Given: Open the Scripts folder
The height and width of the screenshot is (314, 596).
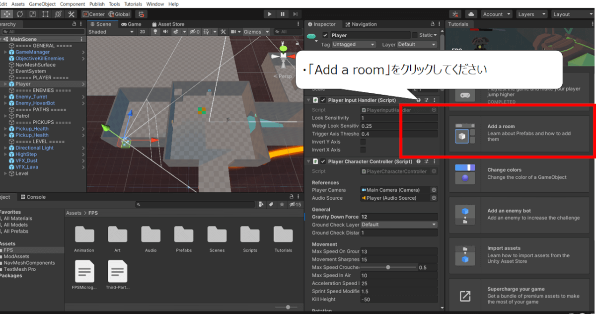Looking at the screenshot, I should pyautogui.click(x=250, y=239).
